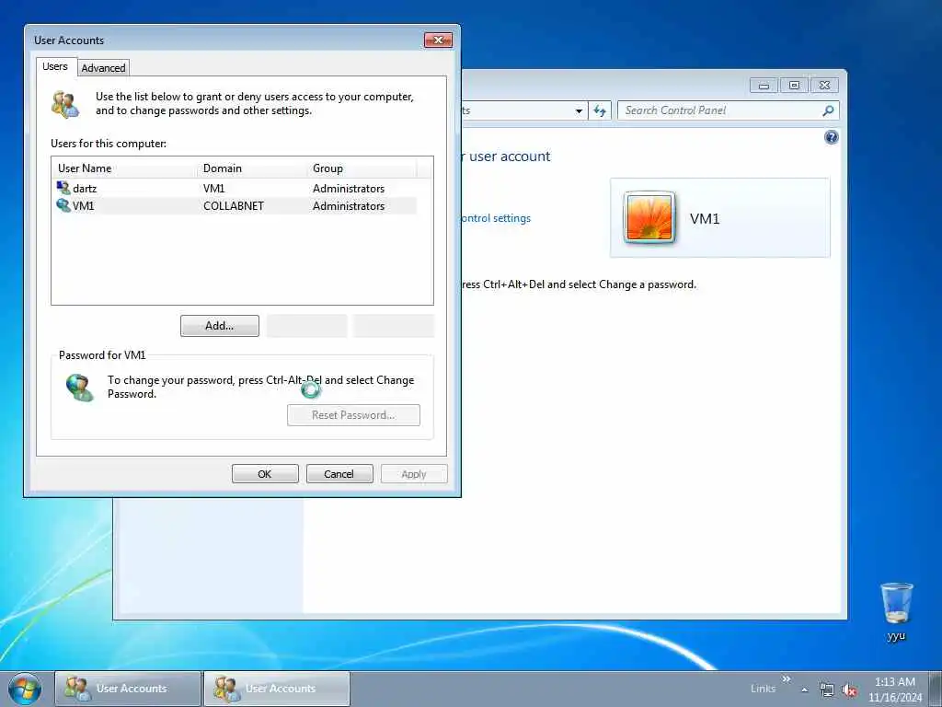Confirm with the OK button

265,474
